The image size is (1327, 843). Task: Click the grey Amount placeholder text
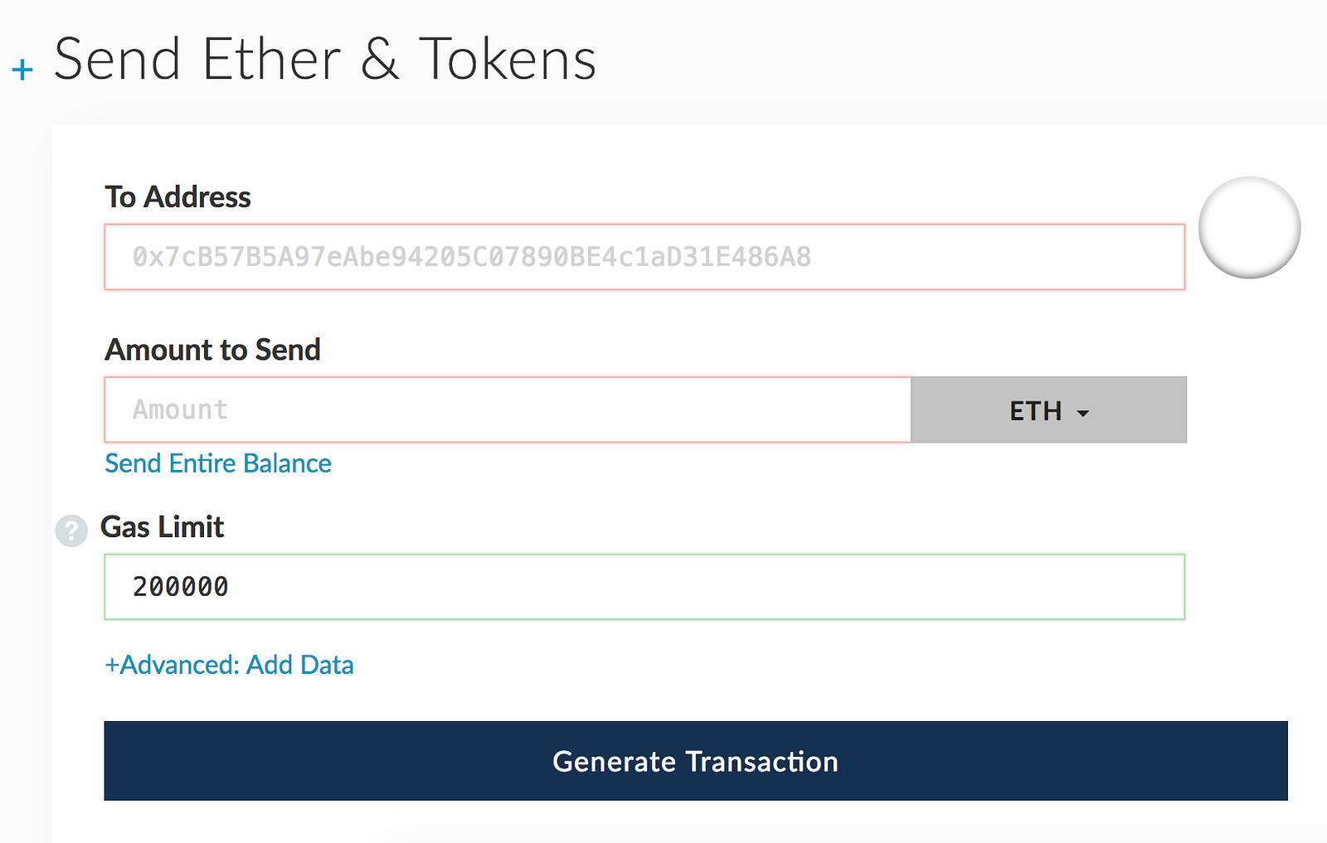[x=180, y=409]
